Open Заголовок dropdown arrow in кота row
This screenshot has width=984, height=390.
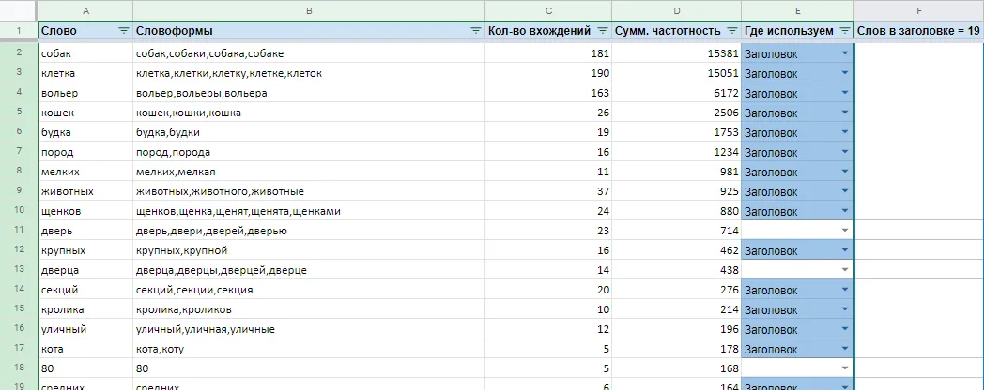[845, 350]
